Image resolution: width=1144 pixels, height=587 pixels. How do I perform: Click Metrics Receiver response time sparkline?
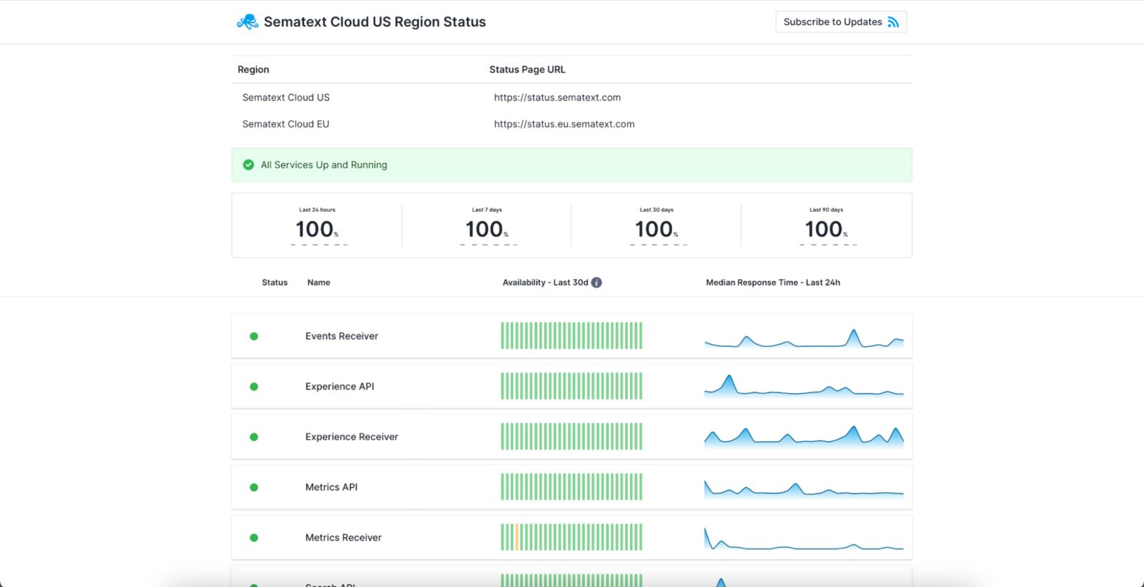coord(804,539)
